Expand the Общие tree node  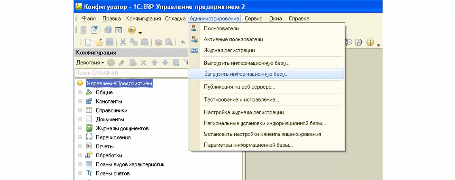(x=80, y=92)
